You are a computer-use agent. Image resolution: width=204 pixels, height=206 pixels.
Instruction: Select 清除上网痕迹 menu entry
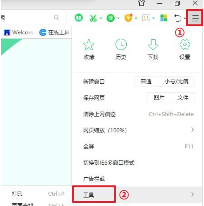pyautogui.click(x=138, y=114)
